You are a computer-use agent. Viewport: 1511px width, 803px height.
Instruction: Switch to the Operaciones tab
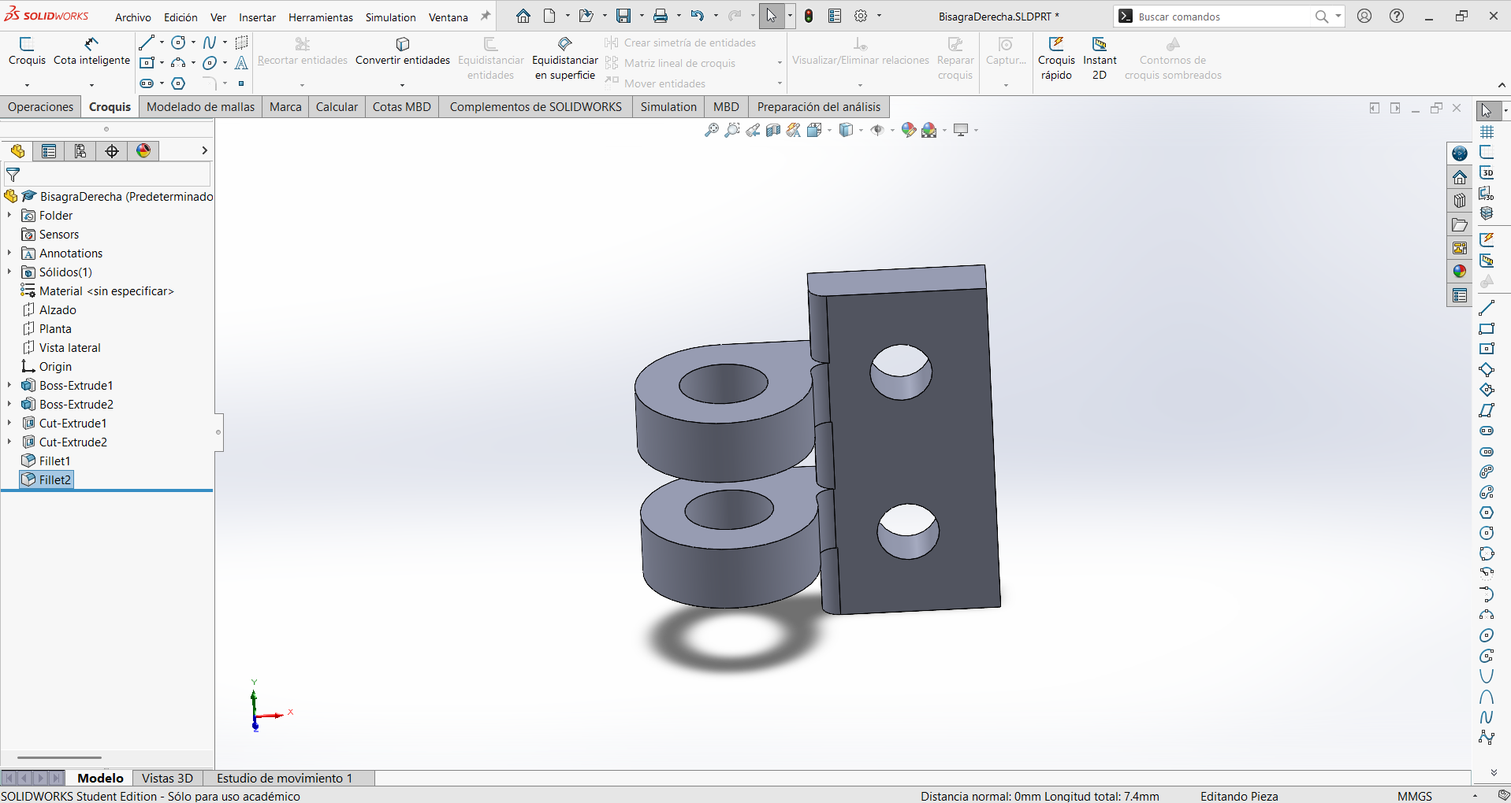click(x=41, y=107)
